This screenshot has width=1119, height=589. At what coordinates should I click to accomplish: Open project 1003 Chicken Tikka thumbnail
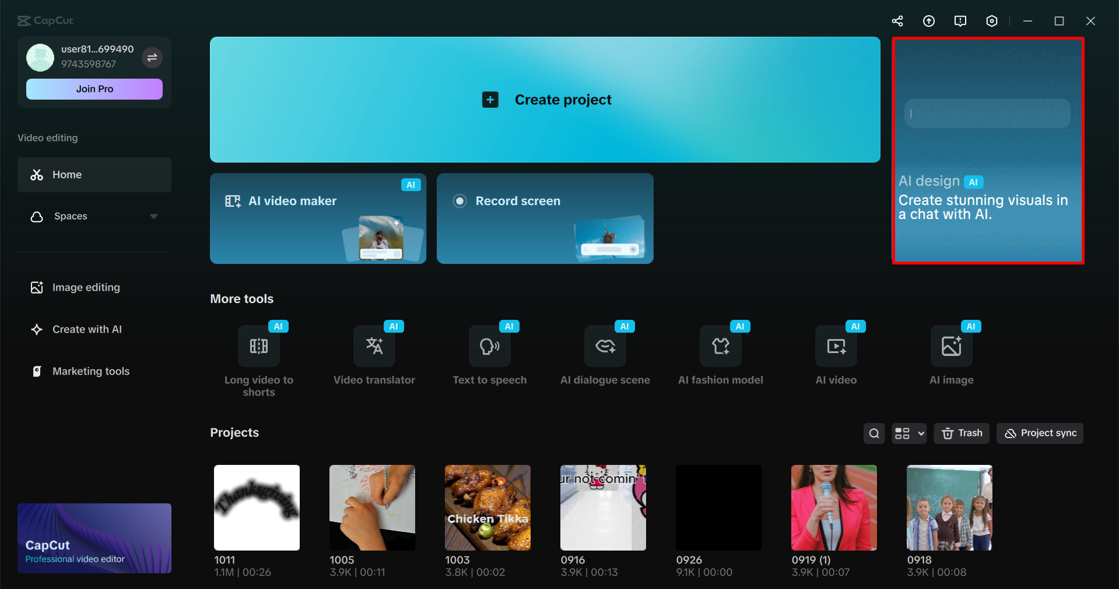coord(488,507)
